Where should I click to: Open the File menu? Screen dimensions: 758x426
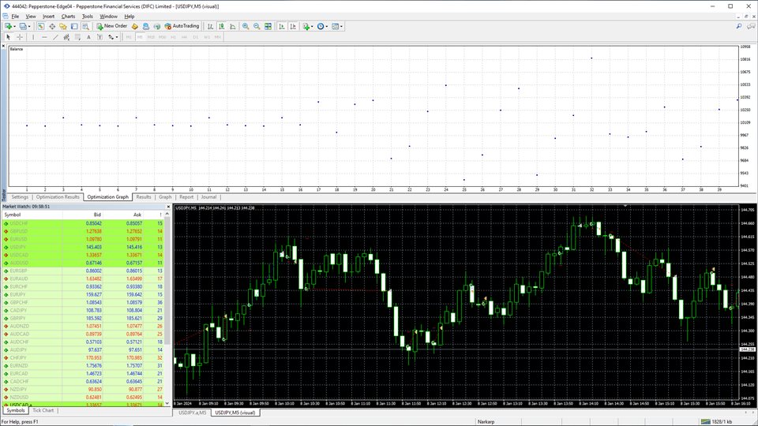pyautogui.click(x=15, y=16)
